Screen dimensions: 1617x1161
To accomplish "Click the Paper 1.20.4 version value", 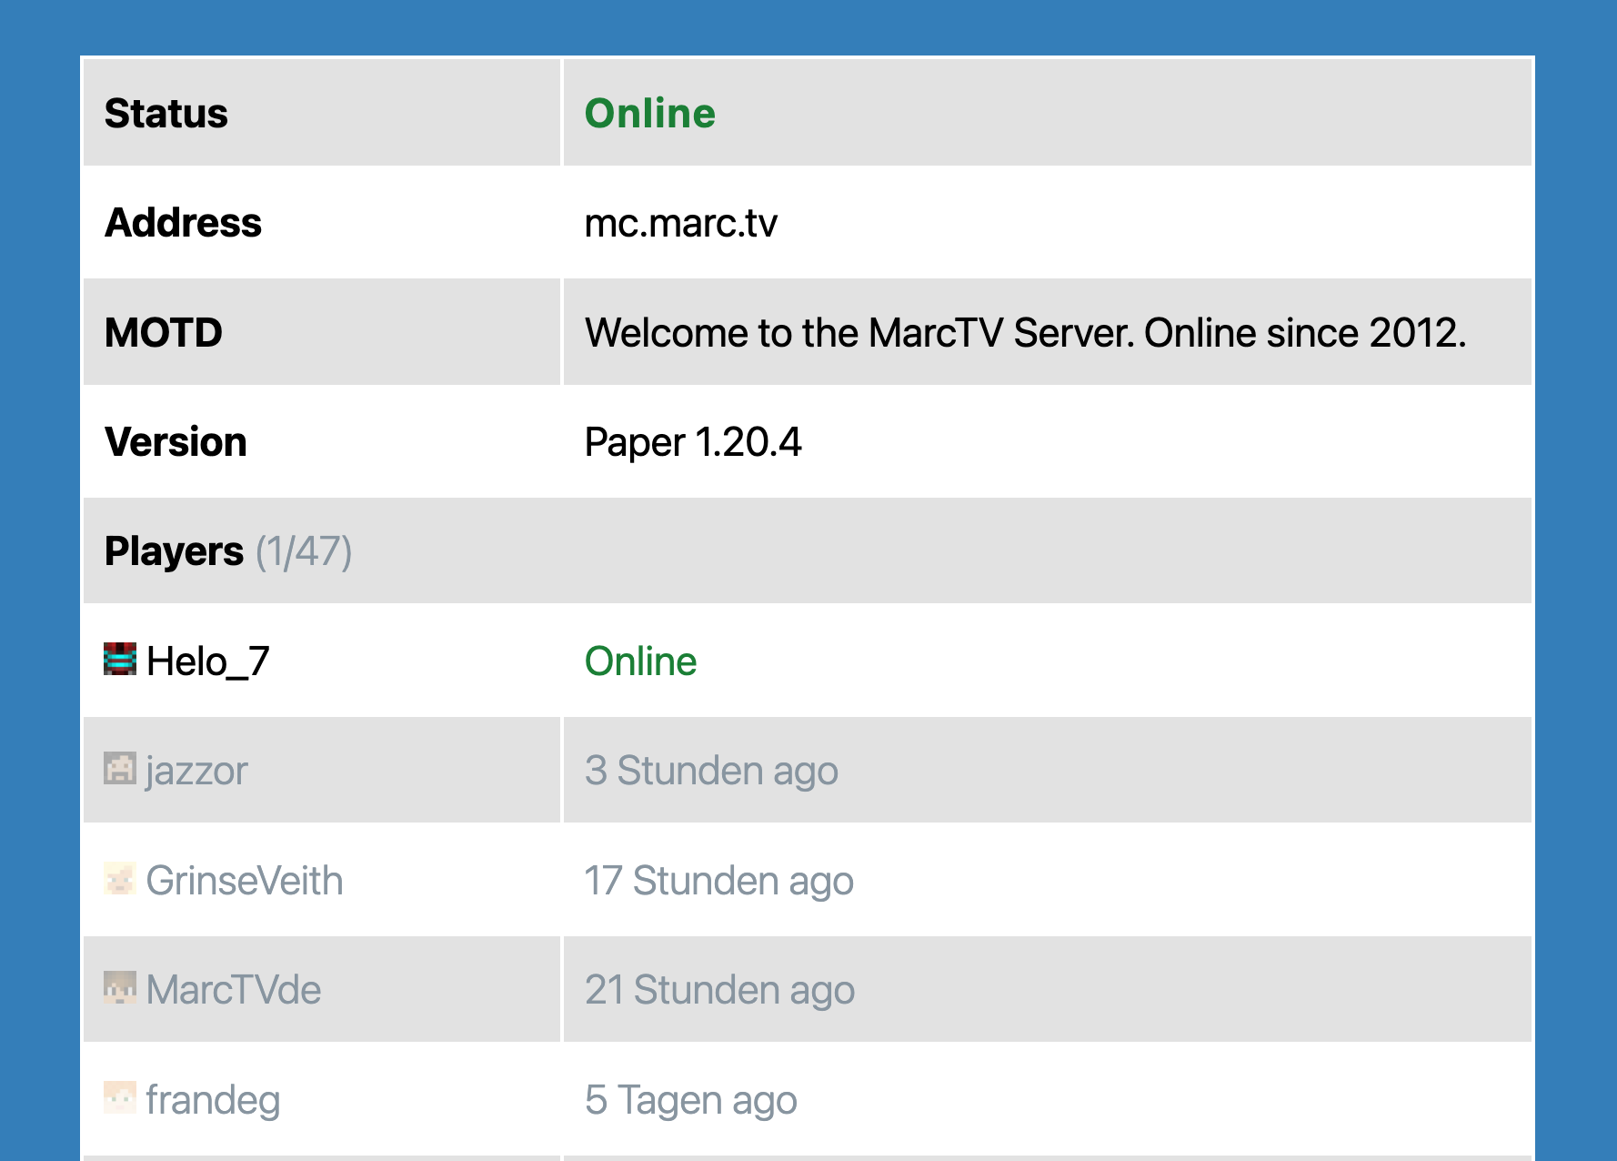I will click(x=693, y=443).
